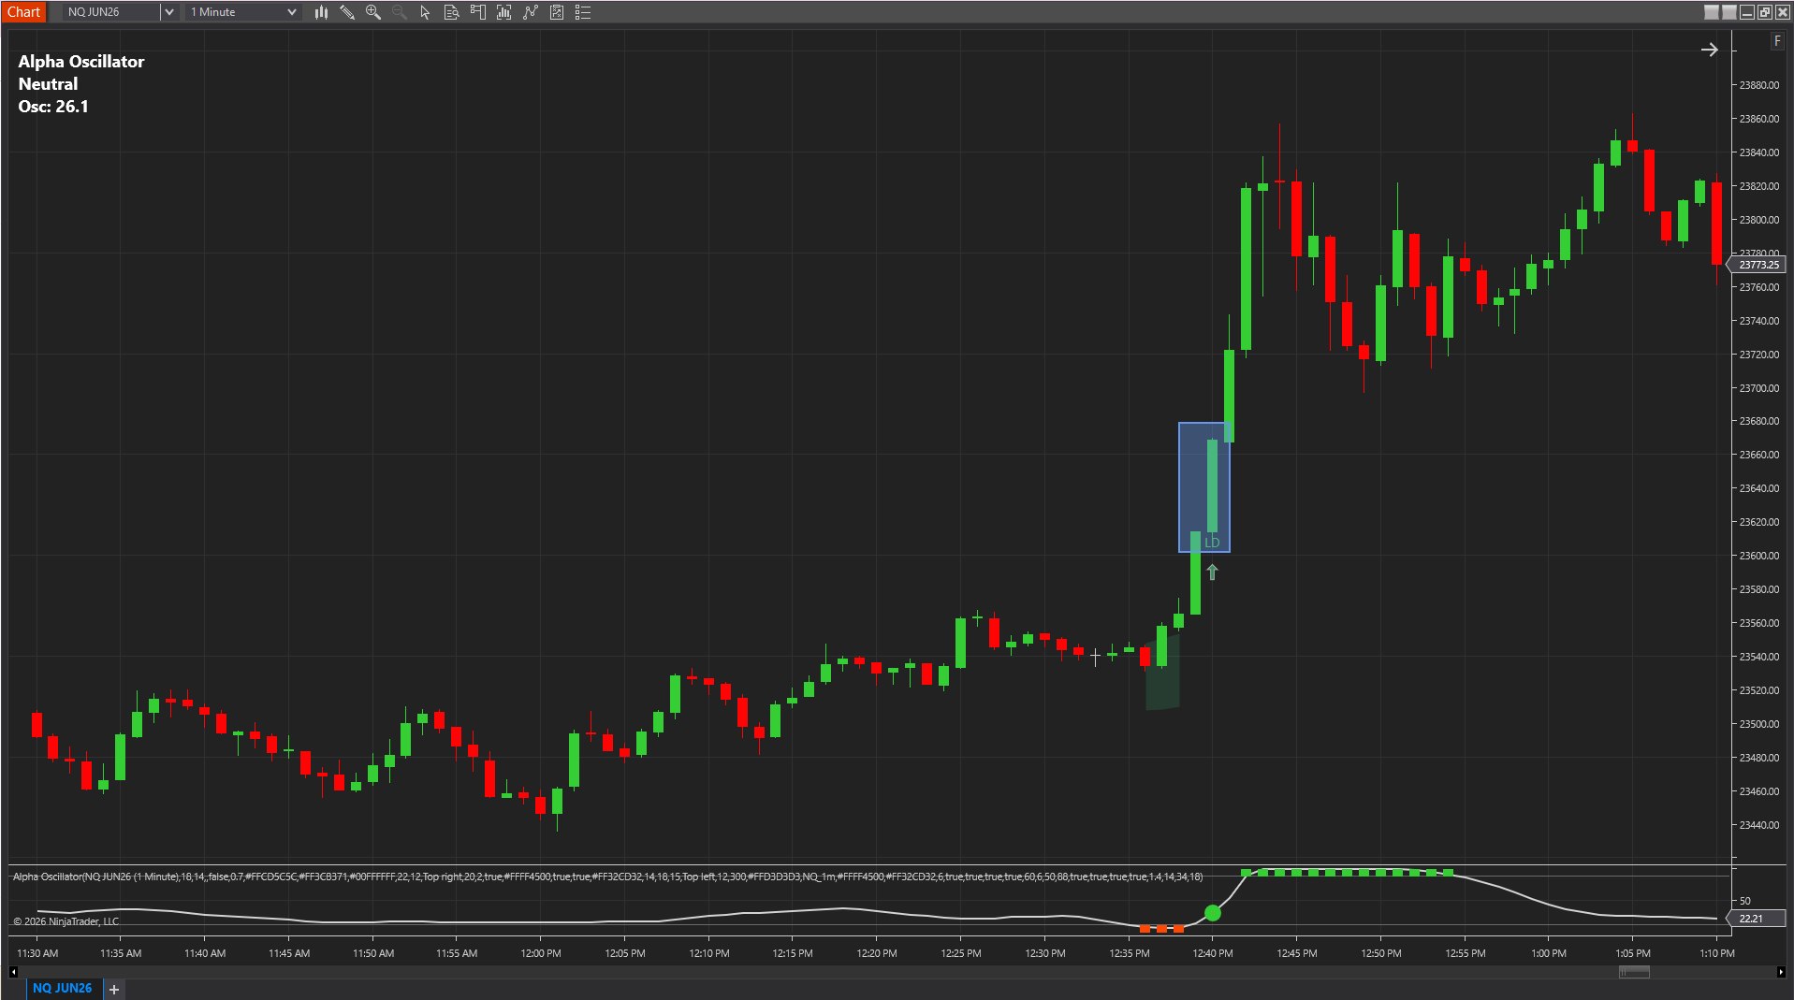Click the green dot on oscillator line
Screen dimensions: 1794x1000
(x=1213, y=912)
